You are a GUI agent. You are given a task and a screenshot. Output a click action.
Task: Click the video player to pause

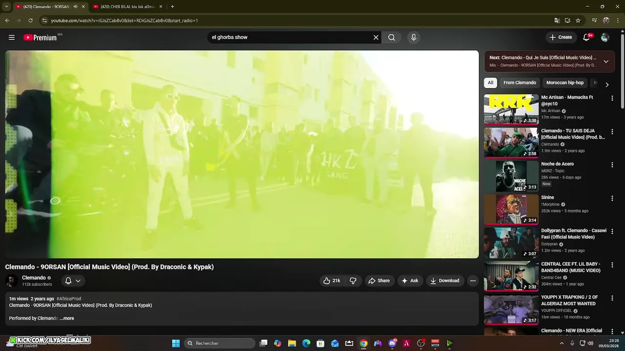pos(242,154)
